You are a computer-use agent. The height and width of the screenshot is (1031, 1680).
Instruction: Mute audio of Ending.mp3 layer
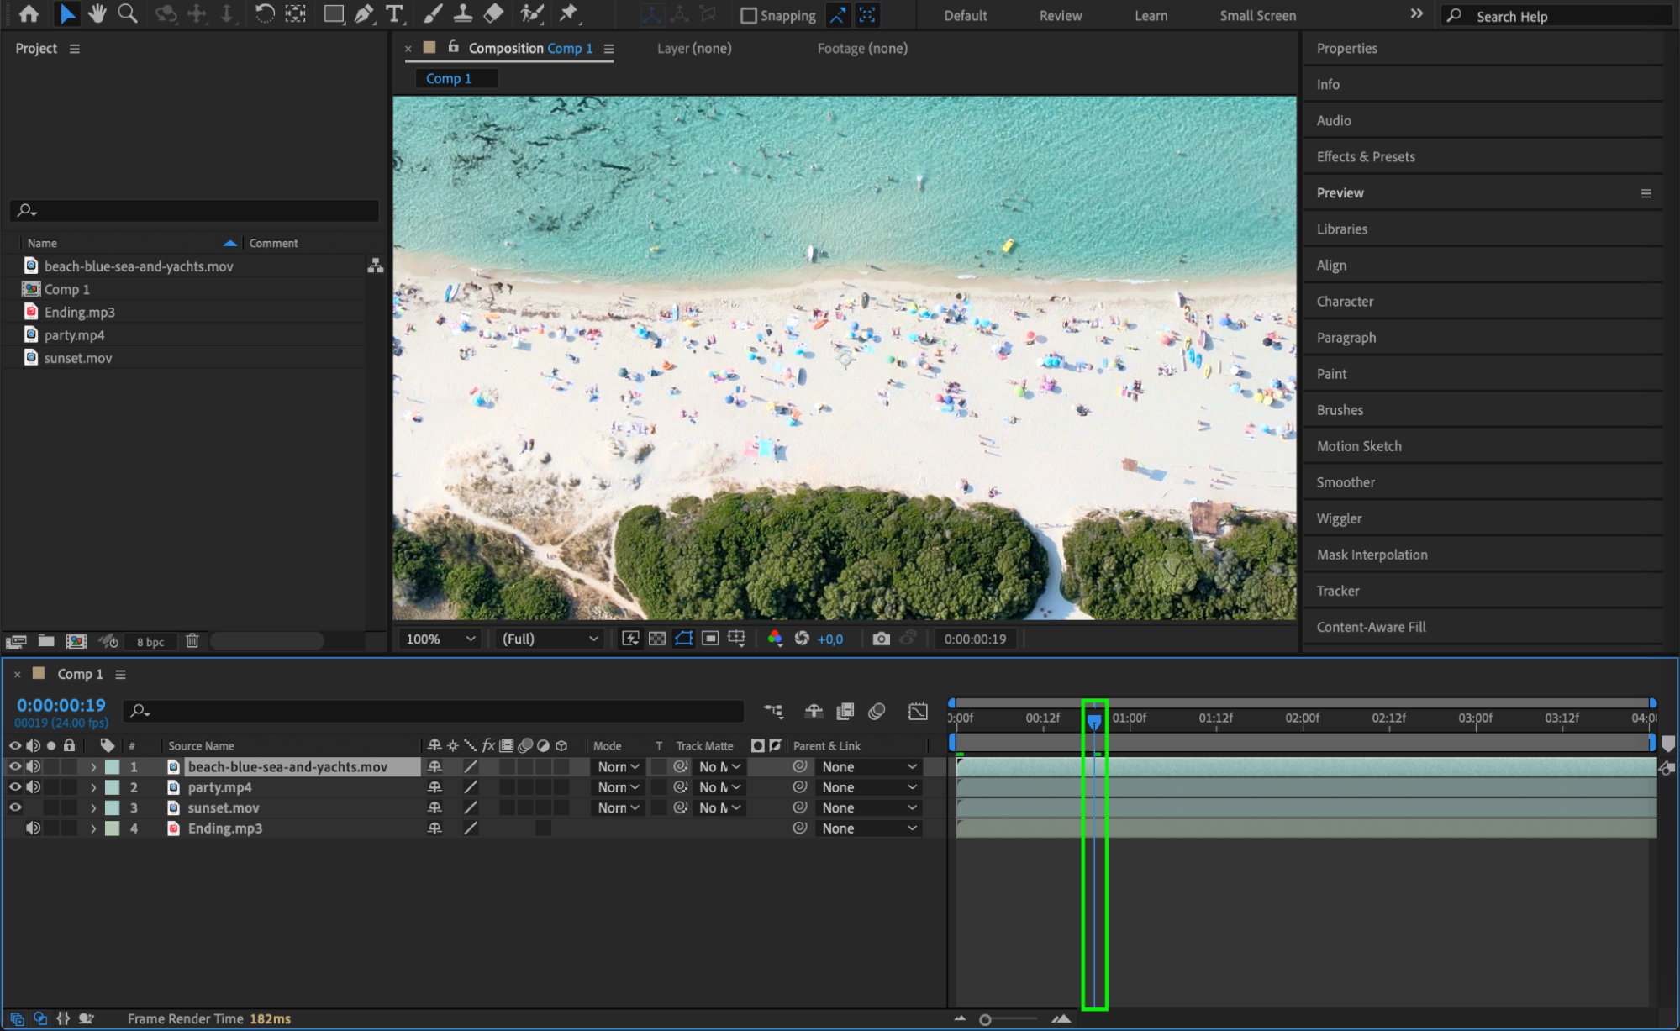point(33,828)
